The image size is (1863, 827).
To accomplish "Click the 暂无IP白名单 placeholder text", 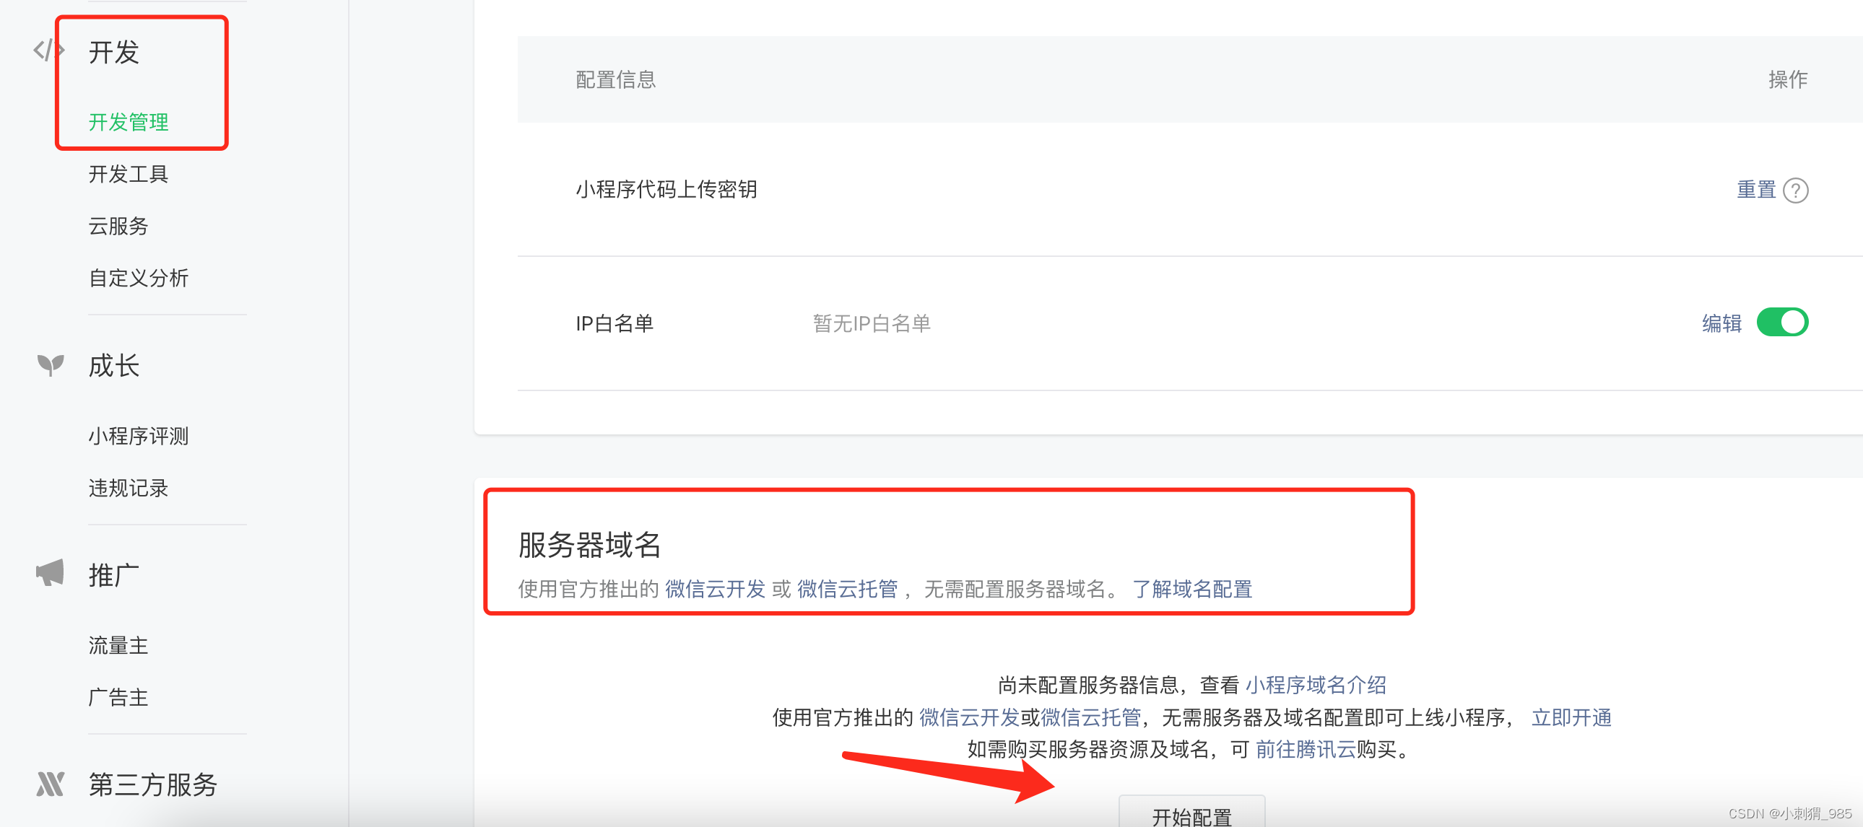I will coord(872,323).
